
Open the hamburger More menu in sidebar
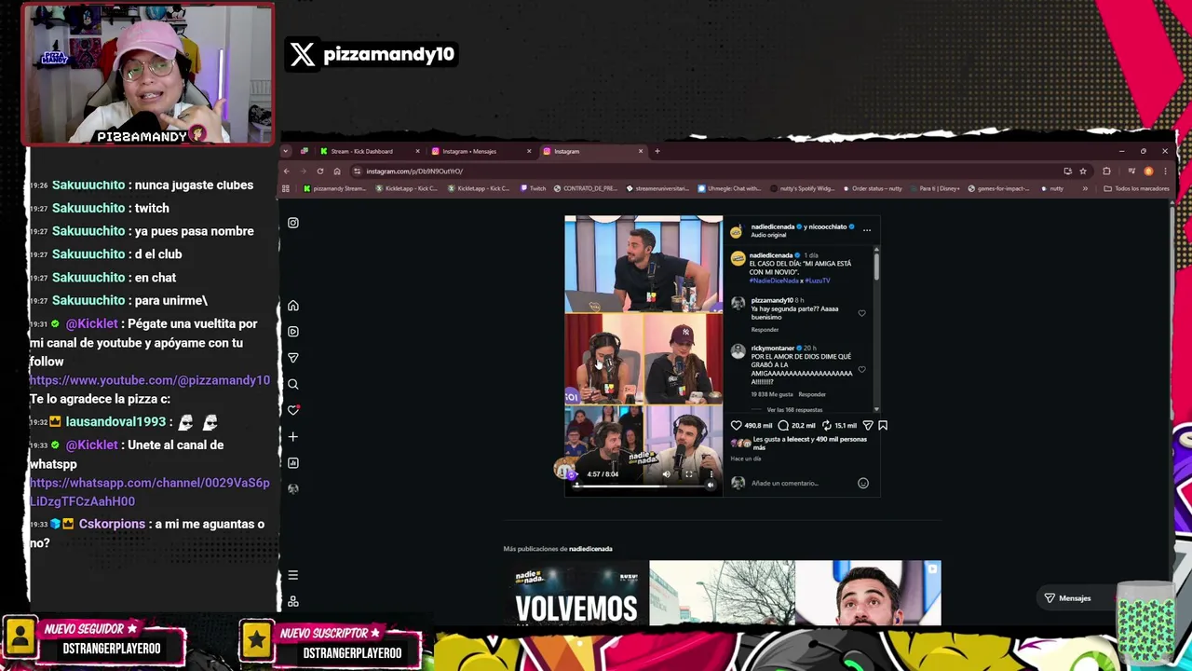(x=293, y=575)
